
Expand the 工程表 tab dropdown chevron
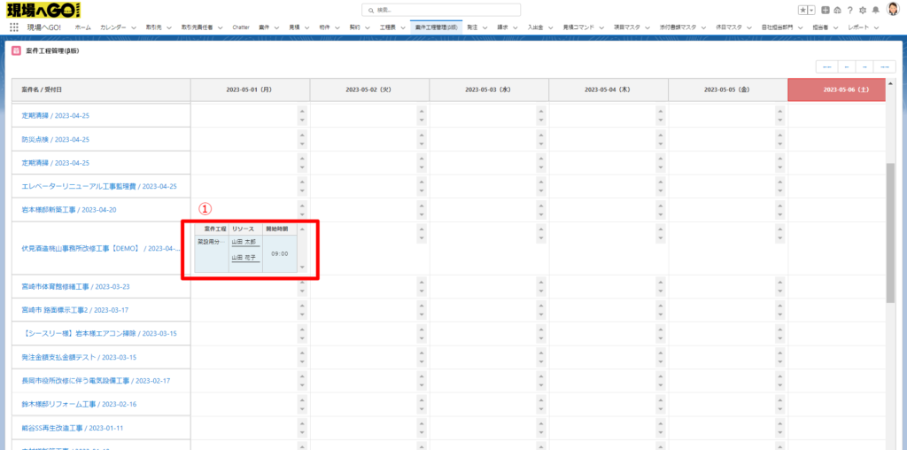pos(403,27)
